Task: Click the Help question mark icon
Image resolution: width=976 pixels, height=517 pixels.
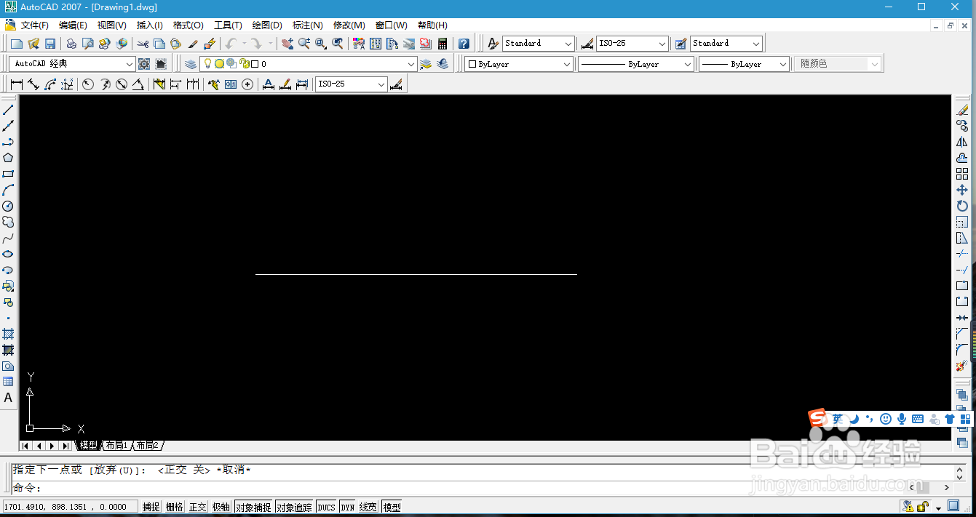Action: pyautogui.click(x=464, y=44)
